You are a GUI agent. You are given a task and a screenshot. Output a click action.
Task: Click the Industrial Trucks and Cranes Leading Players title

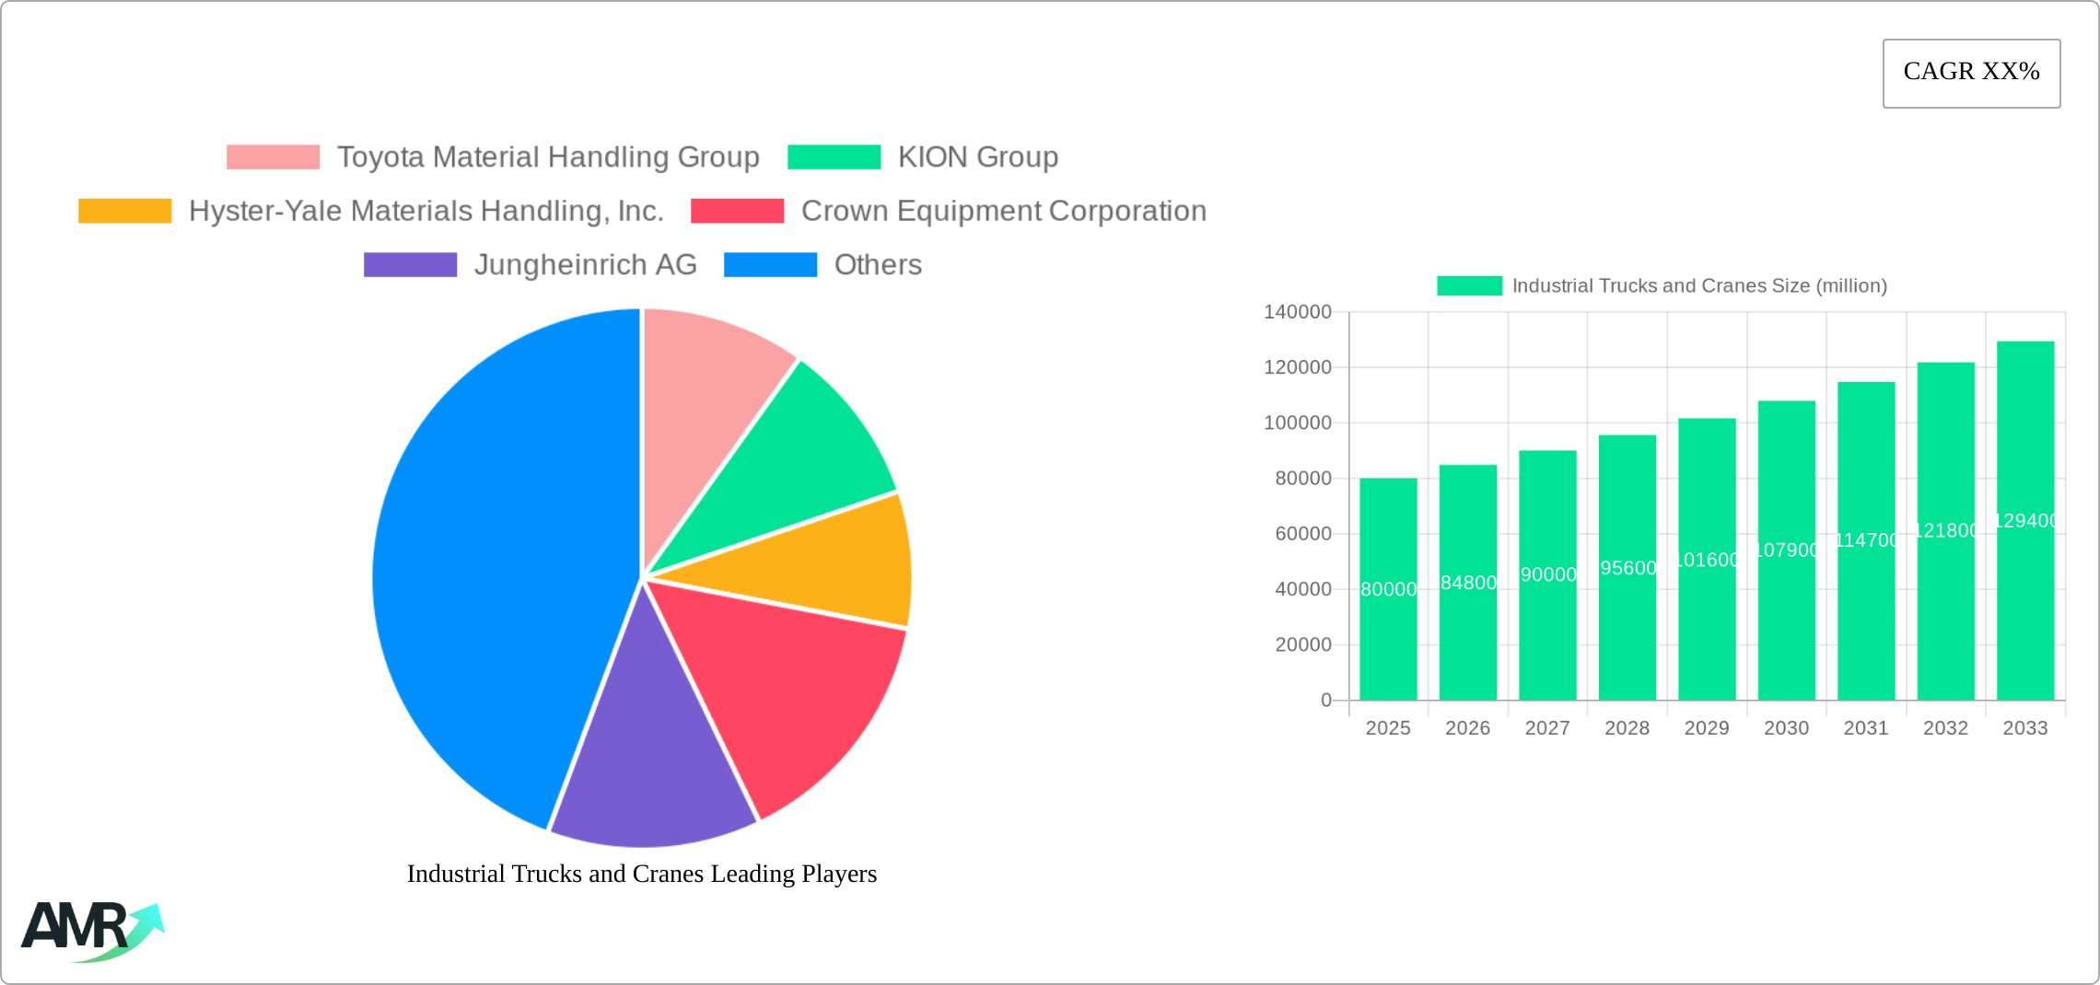click(x=641, y=874)
